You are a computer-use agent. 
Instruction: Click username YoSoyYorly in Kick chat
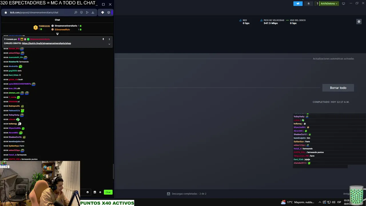[14, 115]
